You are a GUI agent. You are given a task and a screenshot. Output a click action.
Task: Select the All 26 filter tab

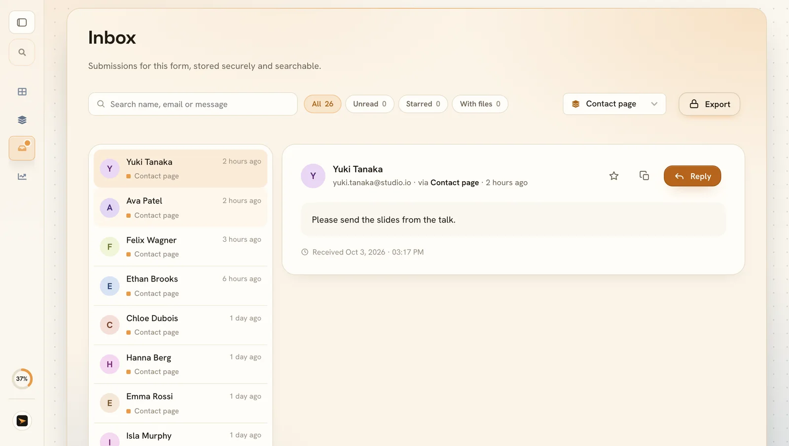(x=323, y=104)
